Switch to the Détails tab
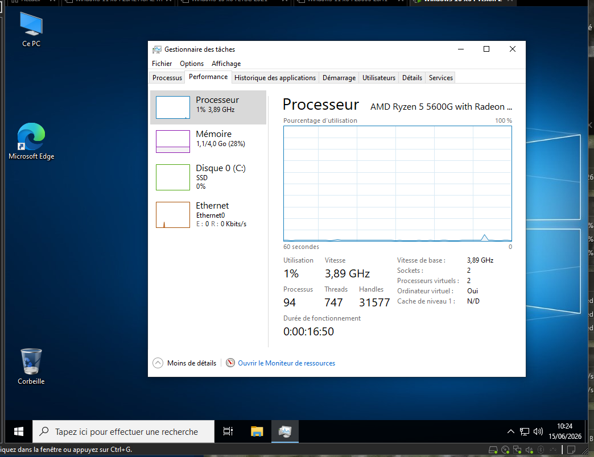This screenshot has height=457, width=594. [x=412, y=77]
